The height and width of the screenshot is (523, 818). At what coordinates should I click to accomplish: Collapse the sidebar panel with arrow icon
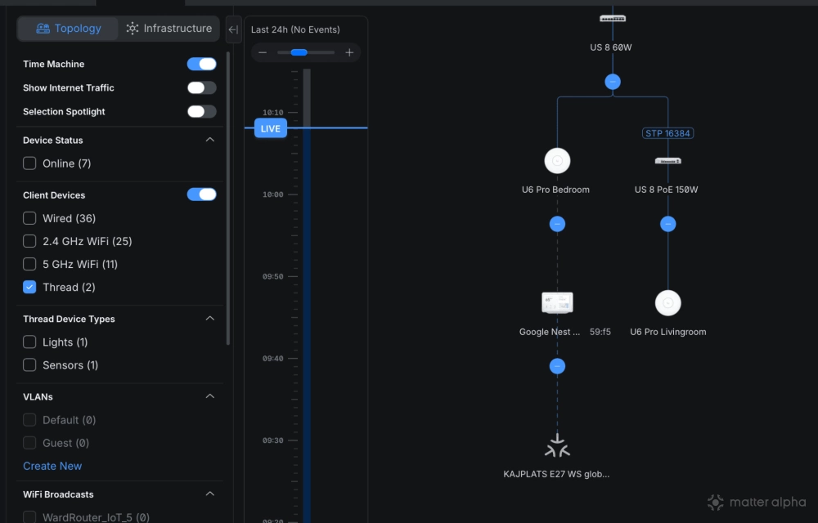(233, 29)
